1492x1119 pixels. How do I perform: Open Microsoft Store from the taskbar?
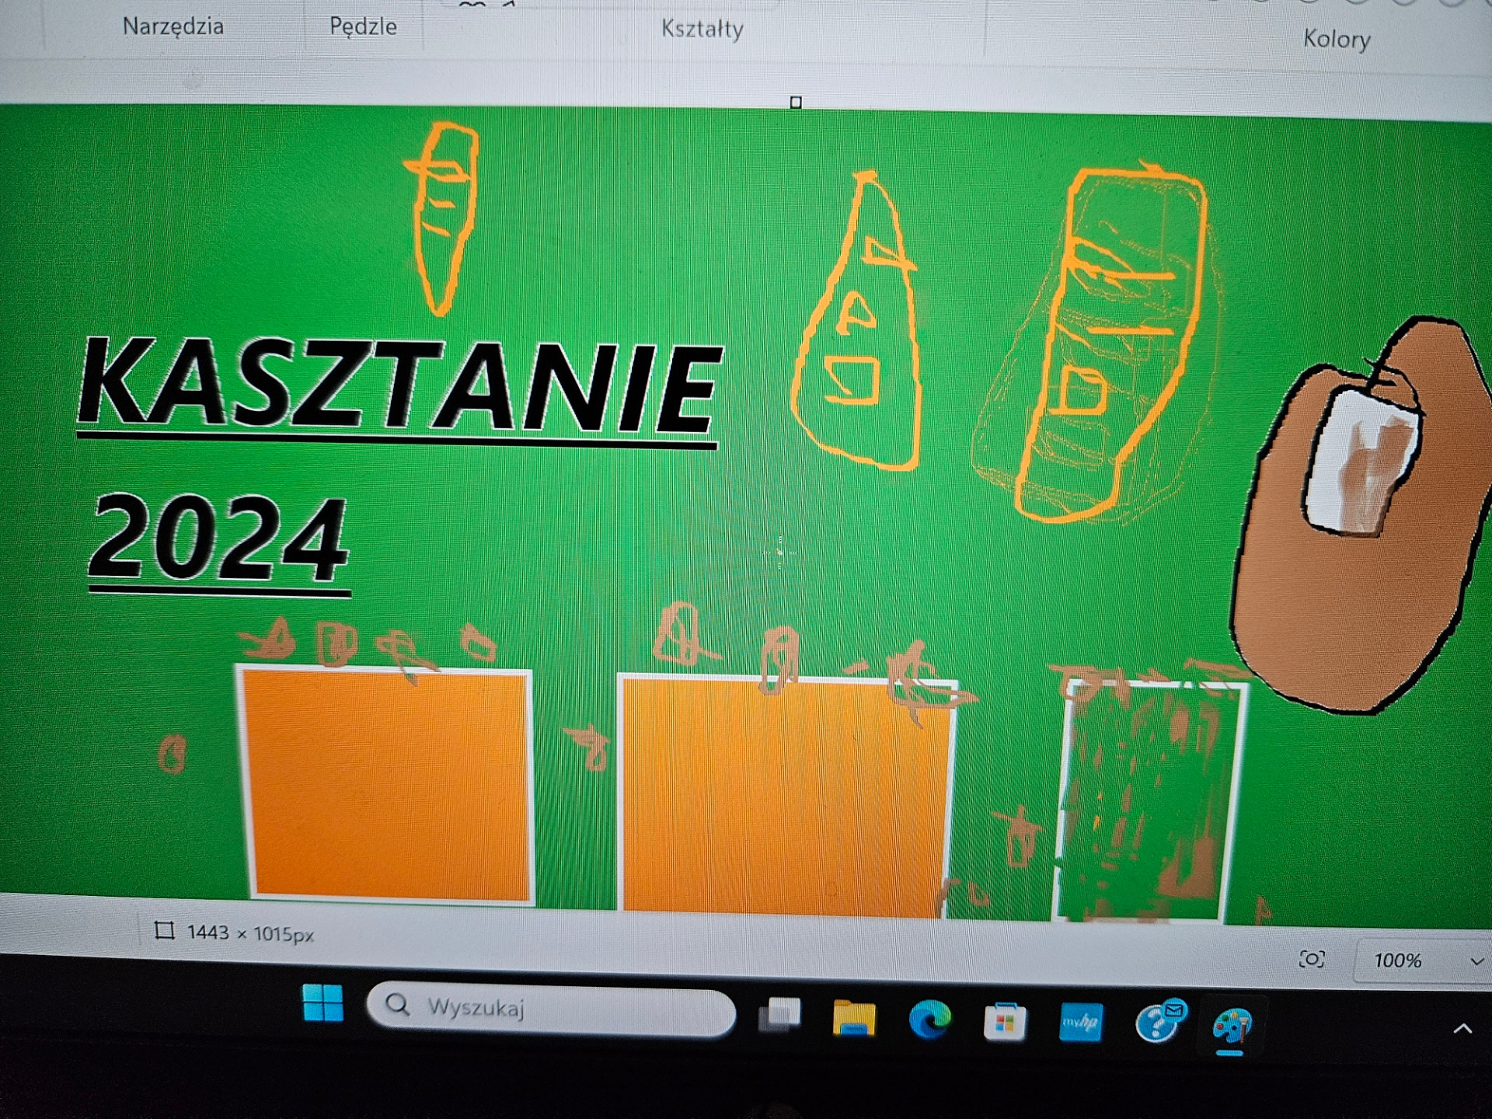1004,1020
